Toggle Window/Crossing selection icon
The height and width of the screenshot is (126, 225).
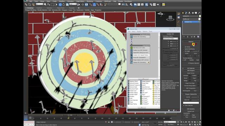56,5
